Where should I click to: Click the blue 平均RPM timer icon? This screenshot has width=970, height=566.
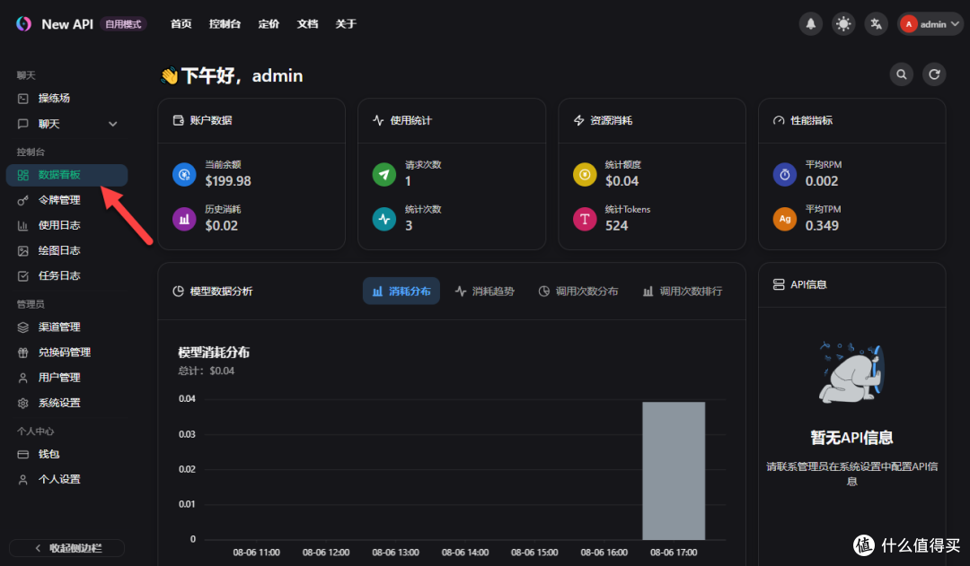point(785,175)
